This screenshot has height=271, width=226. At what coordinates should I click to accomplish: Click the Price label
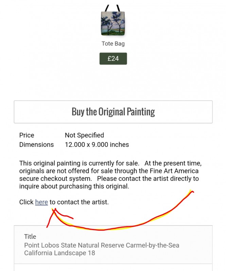click(x=27, y=135)
